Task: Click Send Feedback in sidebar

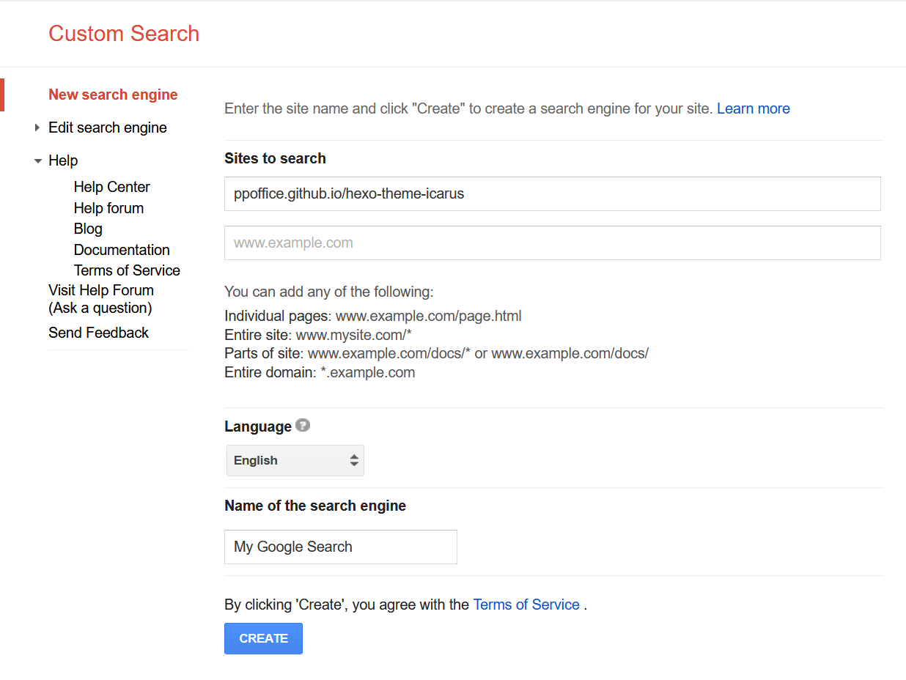Action: 98,333
